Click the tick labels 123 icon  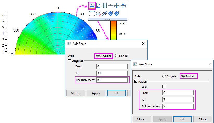click(x=98, y=14)
